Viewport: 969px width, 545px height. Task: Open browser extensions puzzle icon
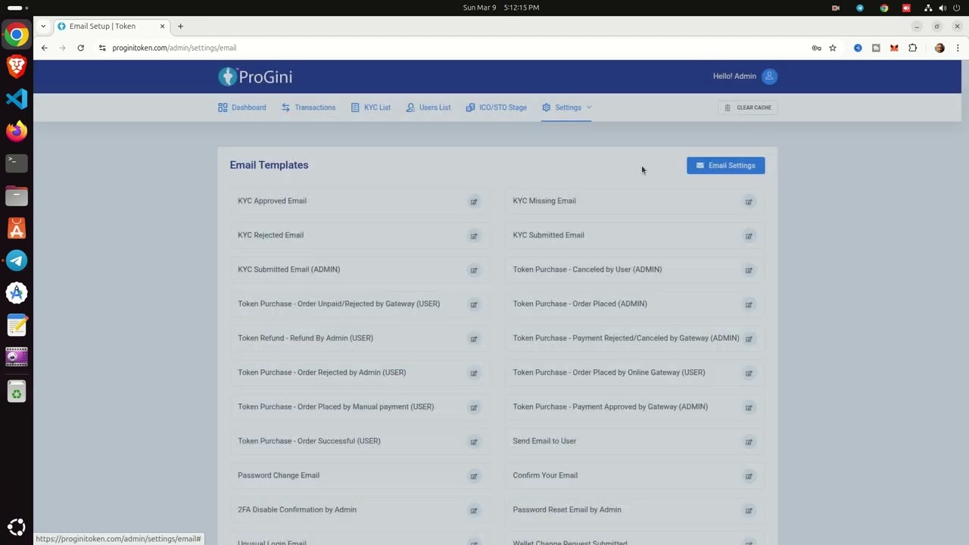[x=913, y=48]
